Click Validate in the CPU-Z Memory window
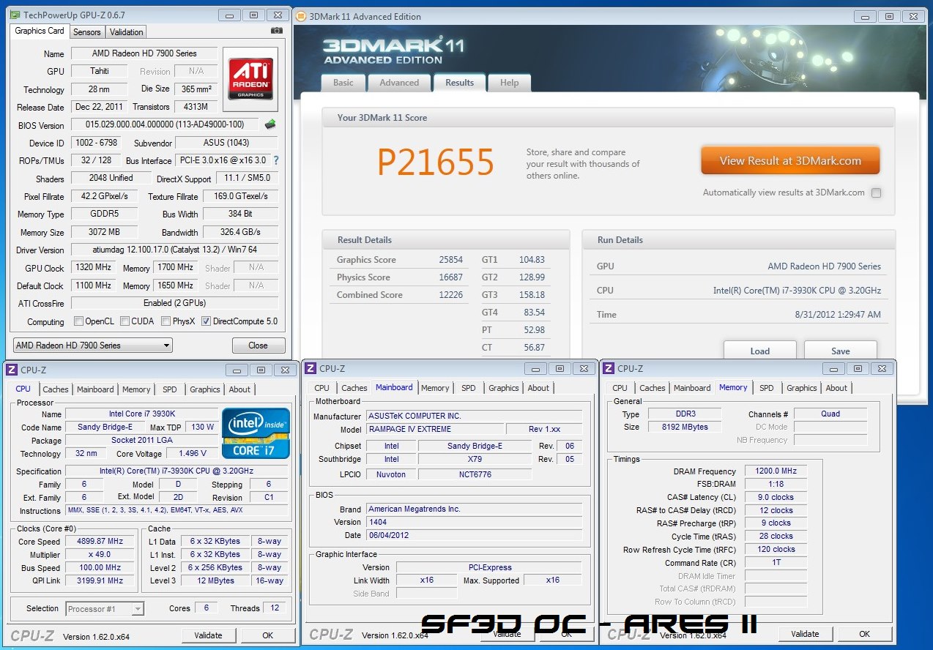 [805, 634]
